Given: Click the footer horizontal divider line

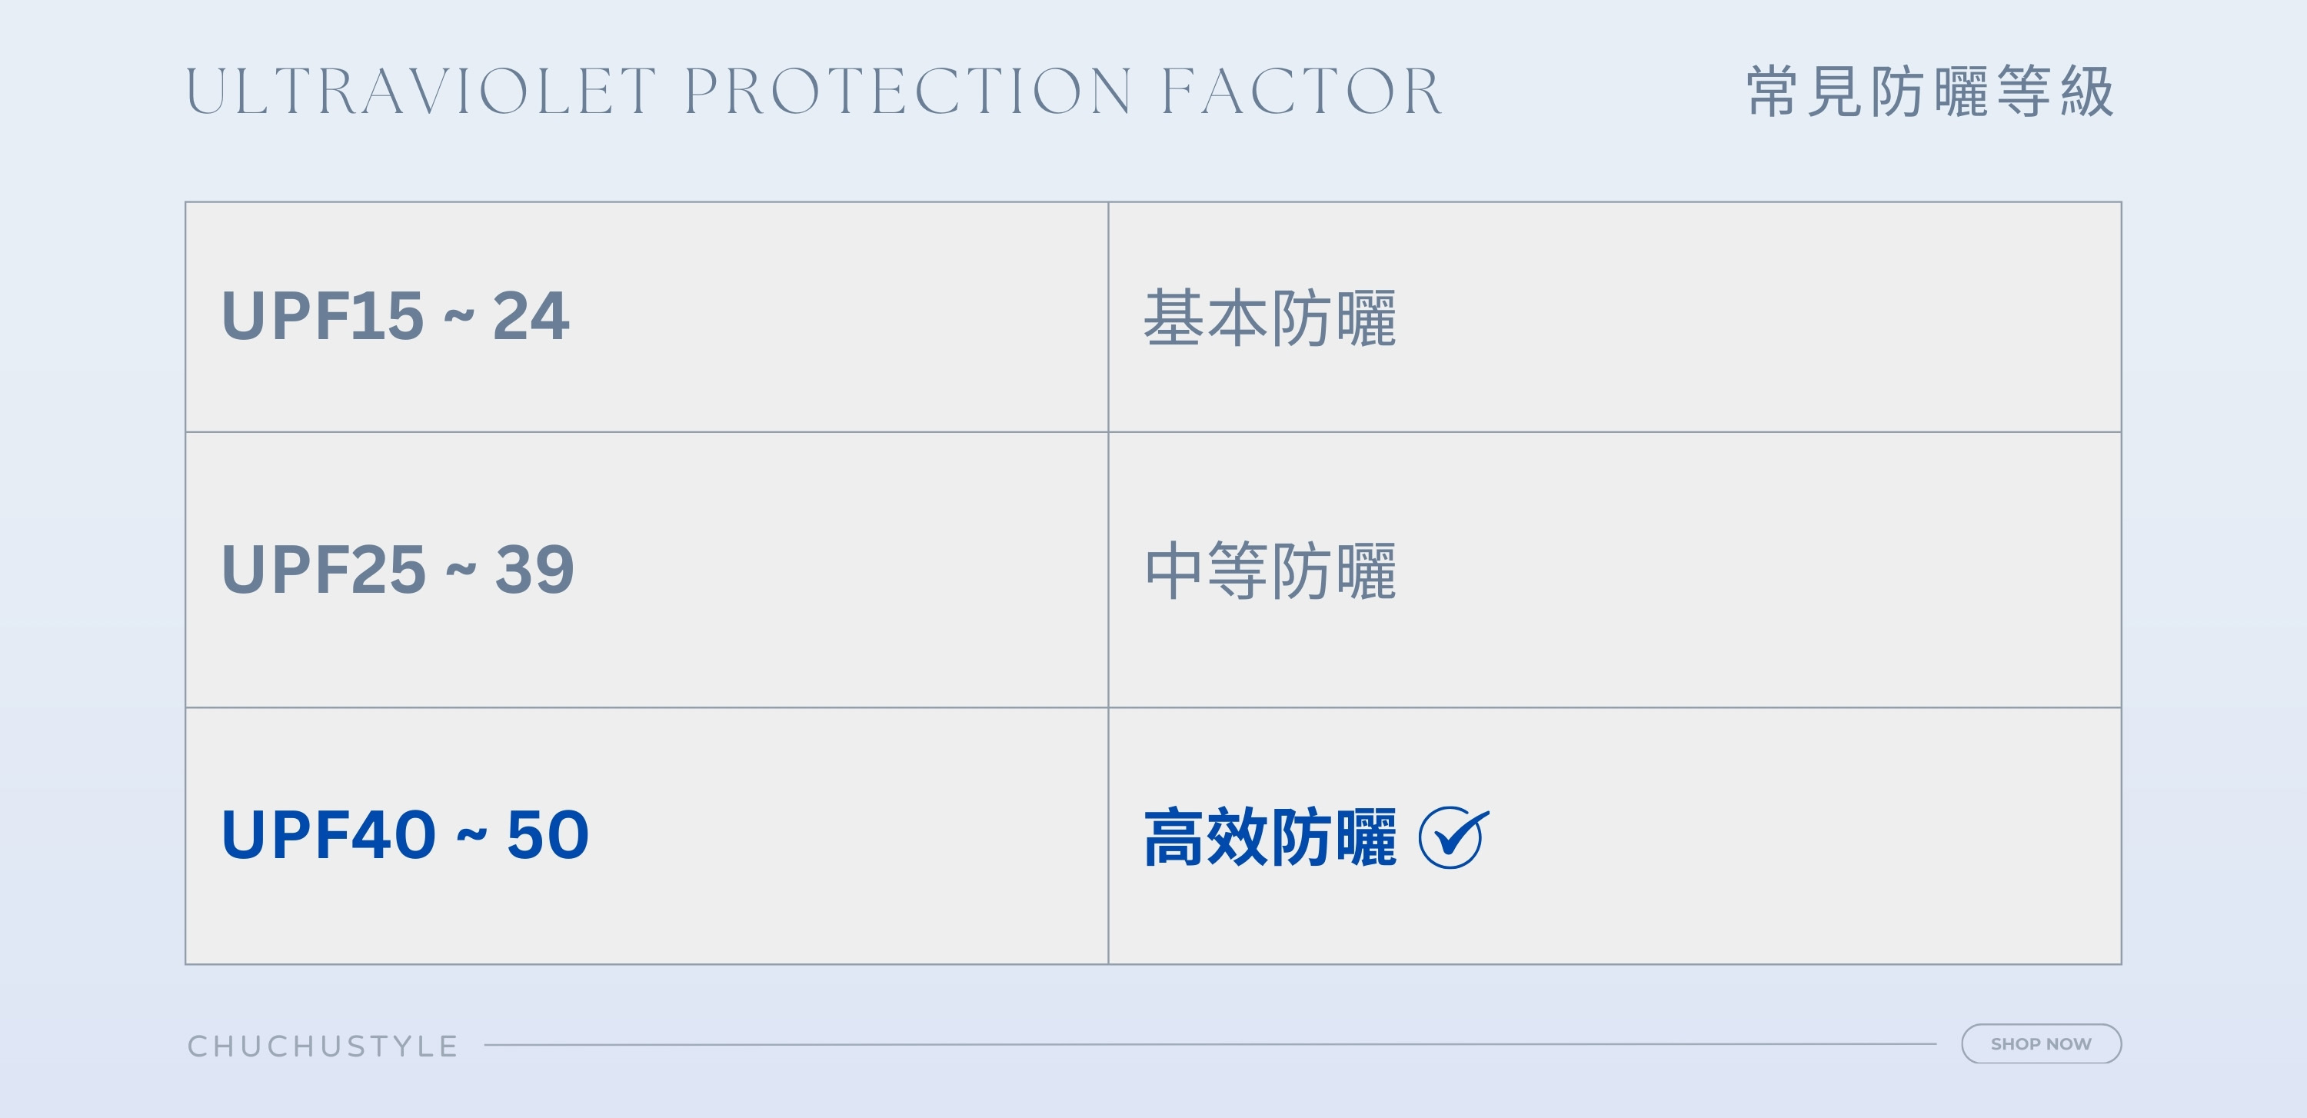Looking at the screenshot, I should (1209, 1043).
